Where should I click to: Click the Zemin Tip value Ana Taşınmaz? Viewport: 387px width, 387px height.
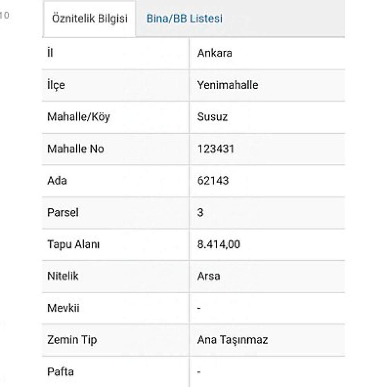pos(233,340)
